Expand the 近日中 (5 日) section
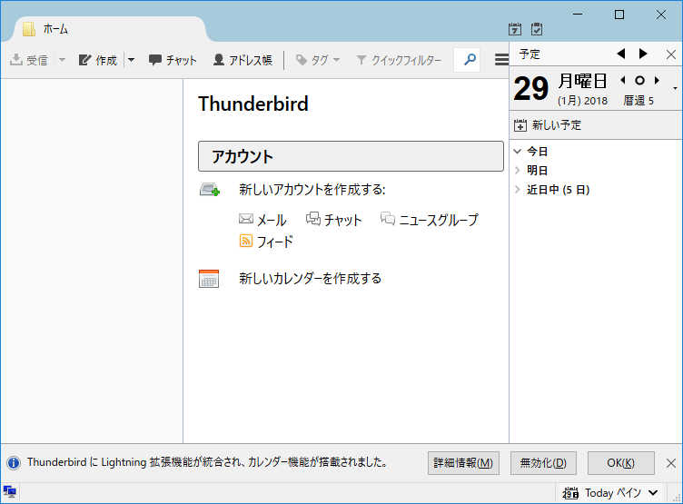Screen dimensions: 683x504 click(x=518, y=190)
